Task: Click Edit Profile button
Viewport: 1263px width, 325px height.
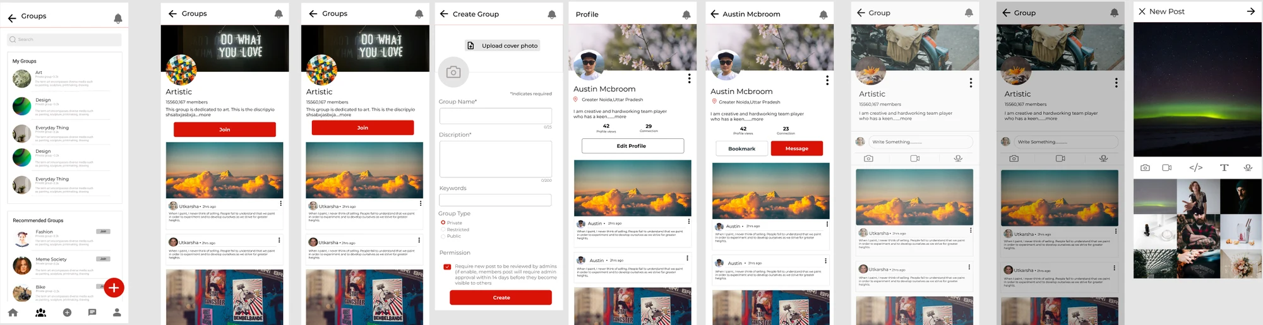Action: [x=633, y=146]
